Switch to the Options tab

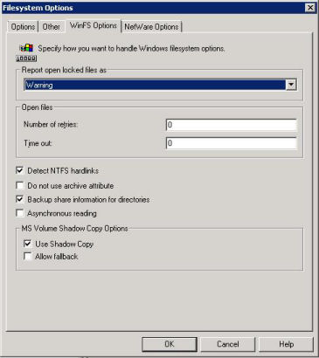[23, 27]
